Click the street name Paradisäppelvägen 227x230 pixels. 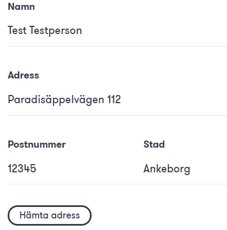pos(56,100)
